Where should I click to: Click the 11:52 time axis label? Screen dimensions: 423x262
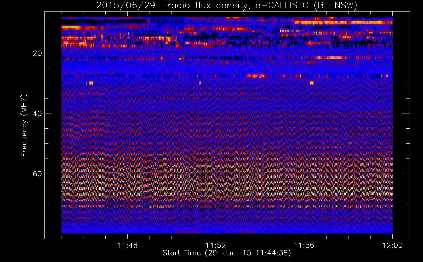coord(216,245)
